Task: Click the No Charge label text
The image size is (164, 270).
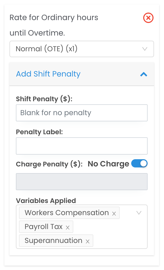Action: pyautogui.click(x=108, y=164)
